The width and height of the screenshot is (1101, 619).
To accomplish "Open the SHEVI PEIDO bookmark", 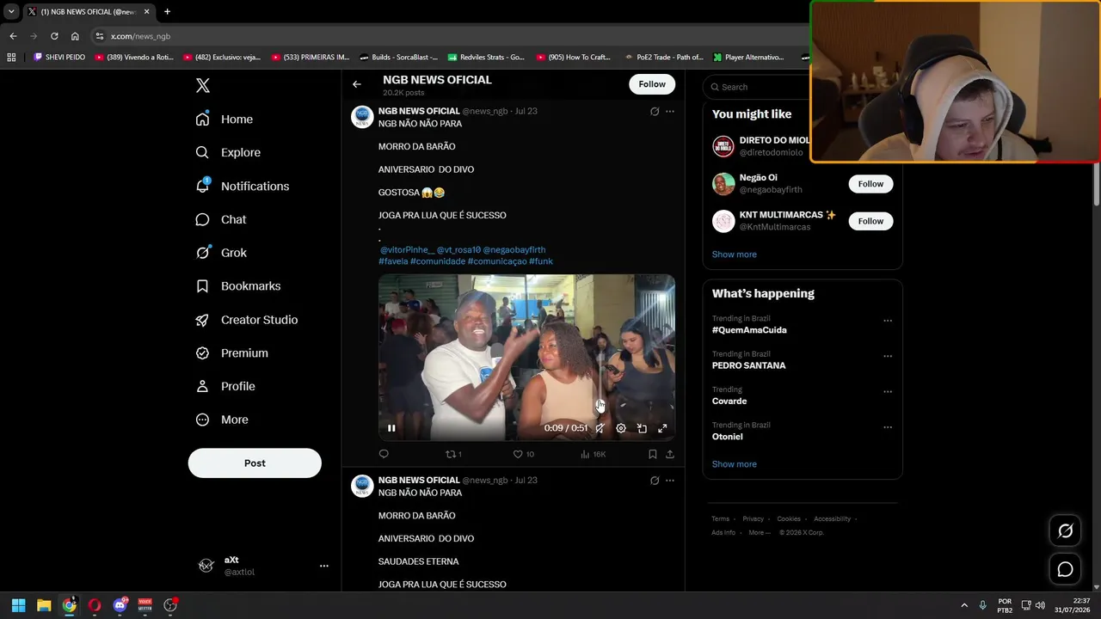I will [59, 58].
